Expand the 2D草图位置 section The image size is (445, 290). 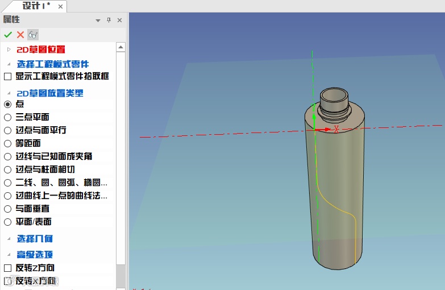pyautogui.click(x=9, y=49)
